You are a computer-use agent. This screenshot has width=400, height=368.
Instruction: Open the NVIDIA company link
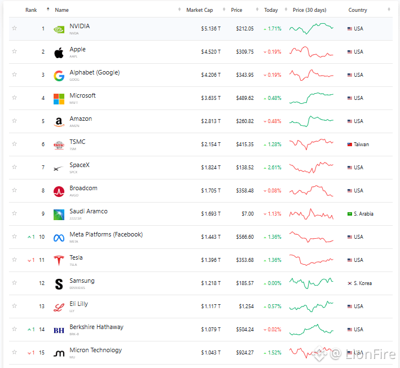(80, 26)
